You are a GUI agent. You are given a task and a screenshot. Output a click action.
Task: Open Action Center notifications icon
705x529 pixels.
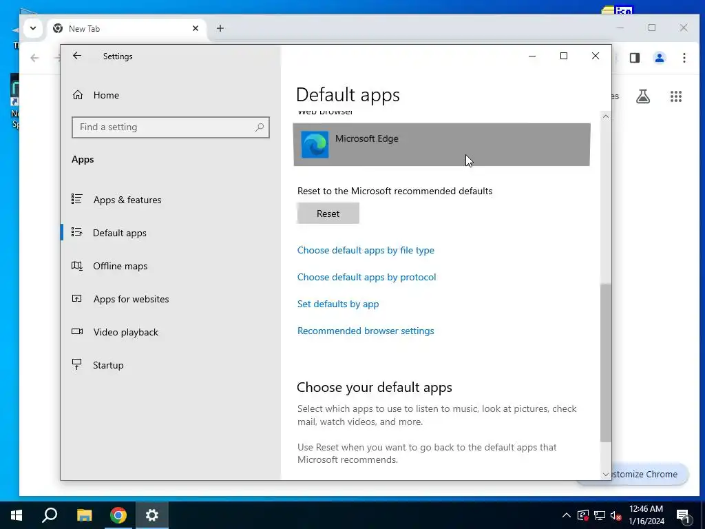coord(682,516)
